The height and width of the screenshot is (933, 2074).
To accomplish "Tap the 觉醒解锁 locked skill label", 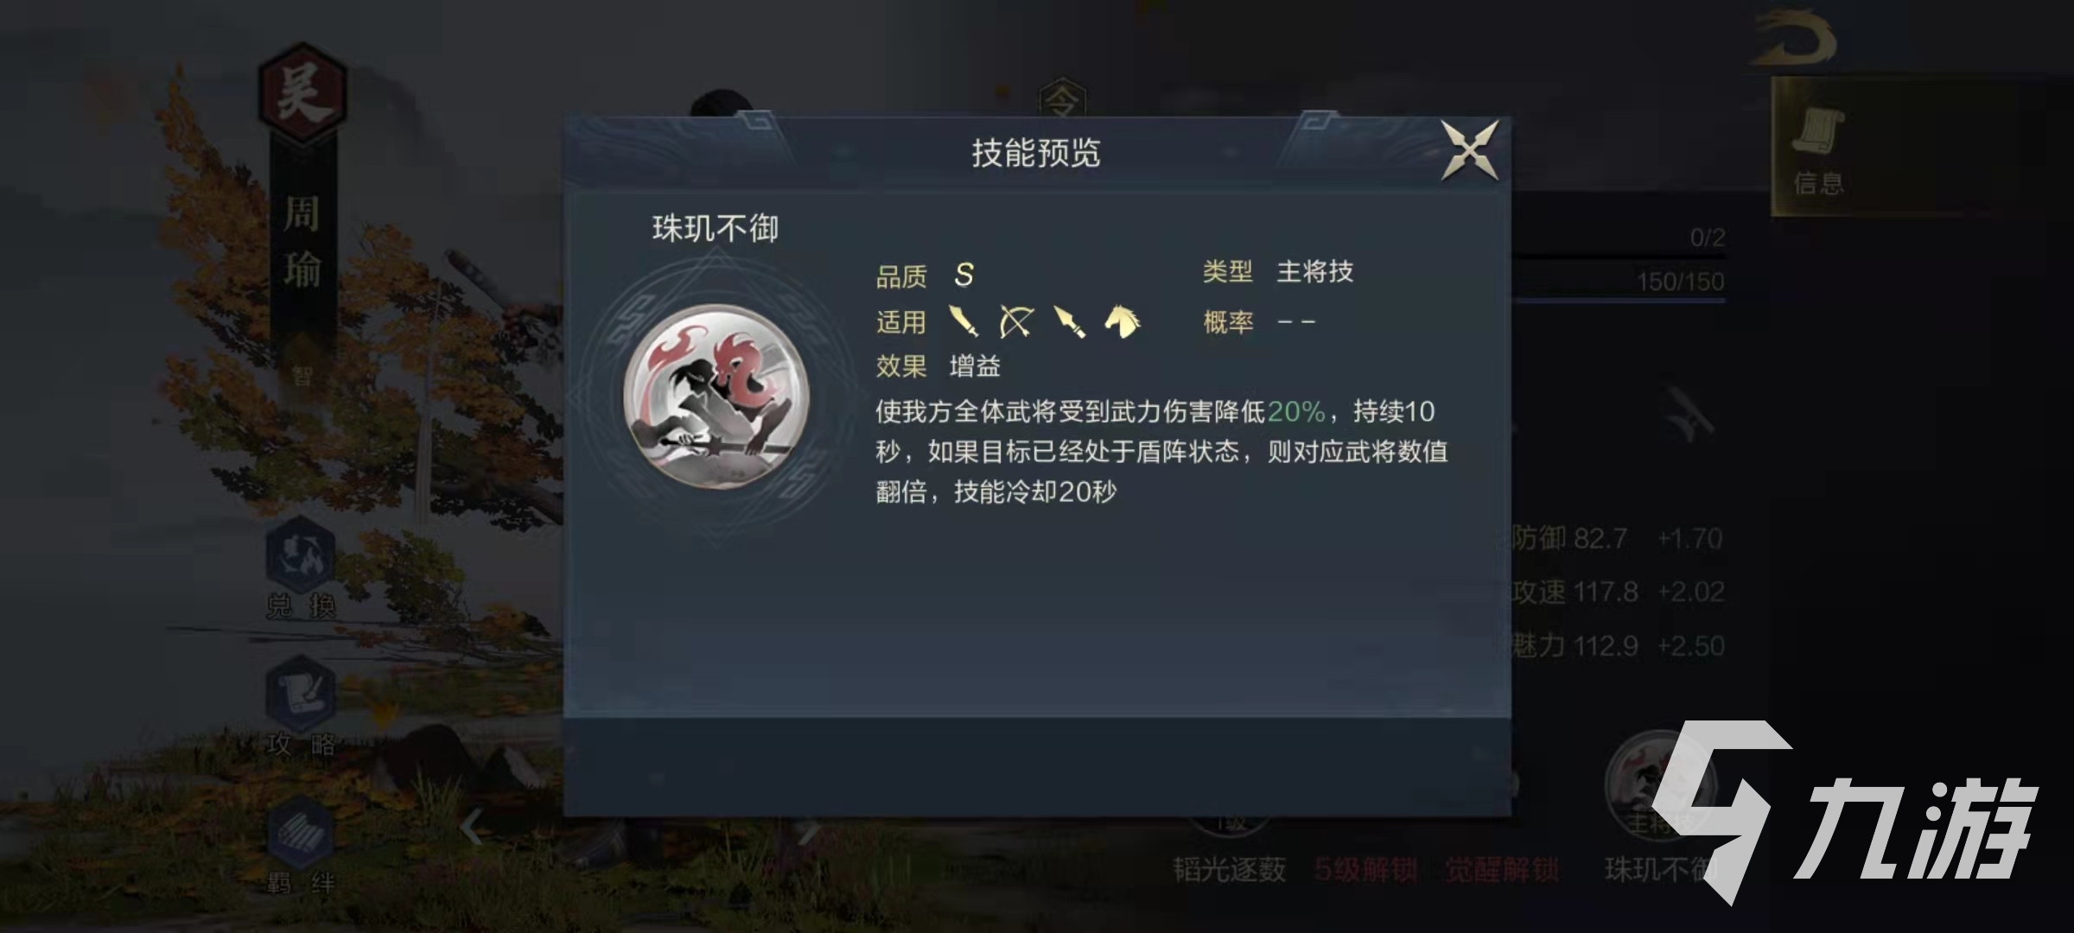I will click(x=1503, y=869).
